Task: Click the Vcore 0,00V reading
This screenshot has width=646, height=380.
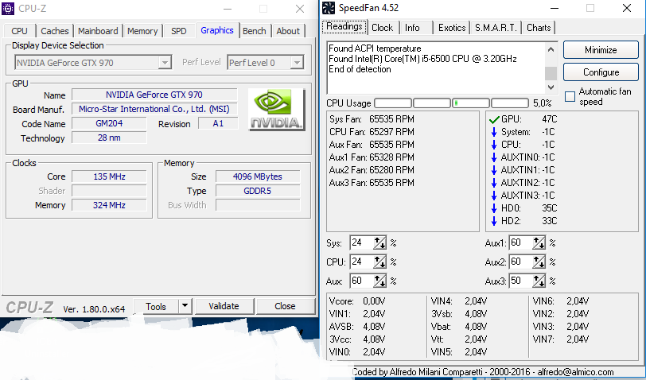Action: (357, 301)
